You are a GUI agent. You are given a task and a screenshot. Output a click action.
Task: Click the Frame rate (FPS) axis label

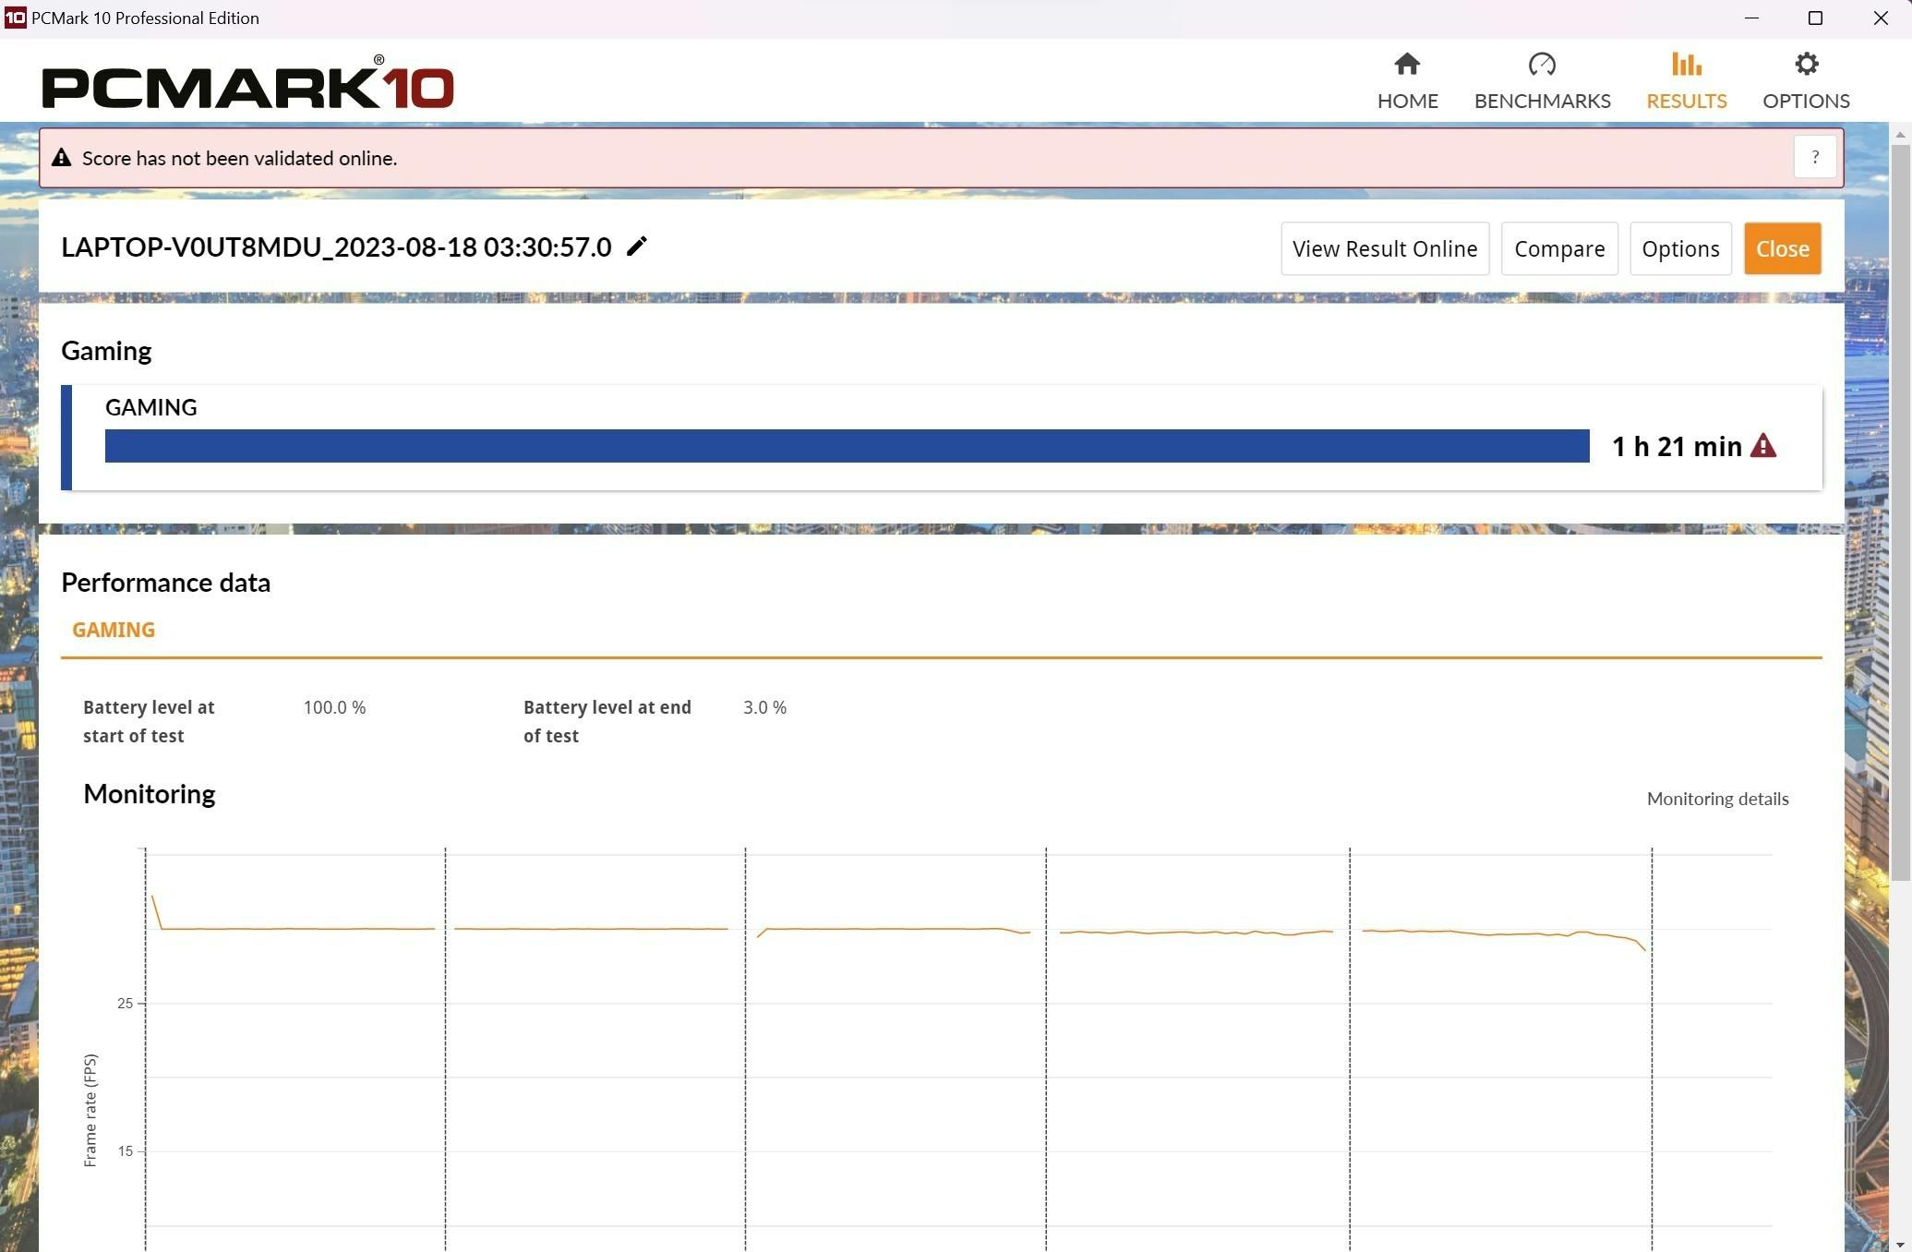(90, 1110)
